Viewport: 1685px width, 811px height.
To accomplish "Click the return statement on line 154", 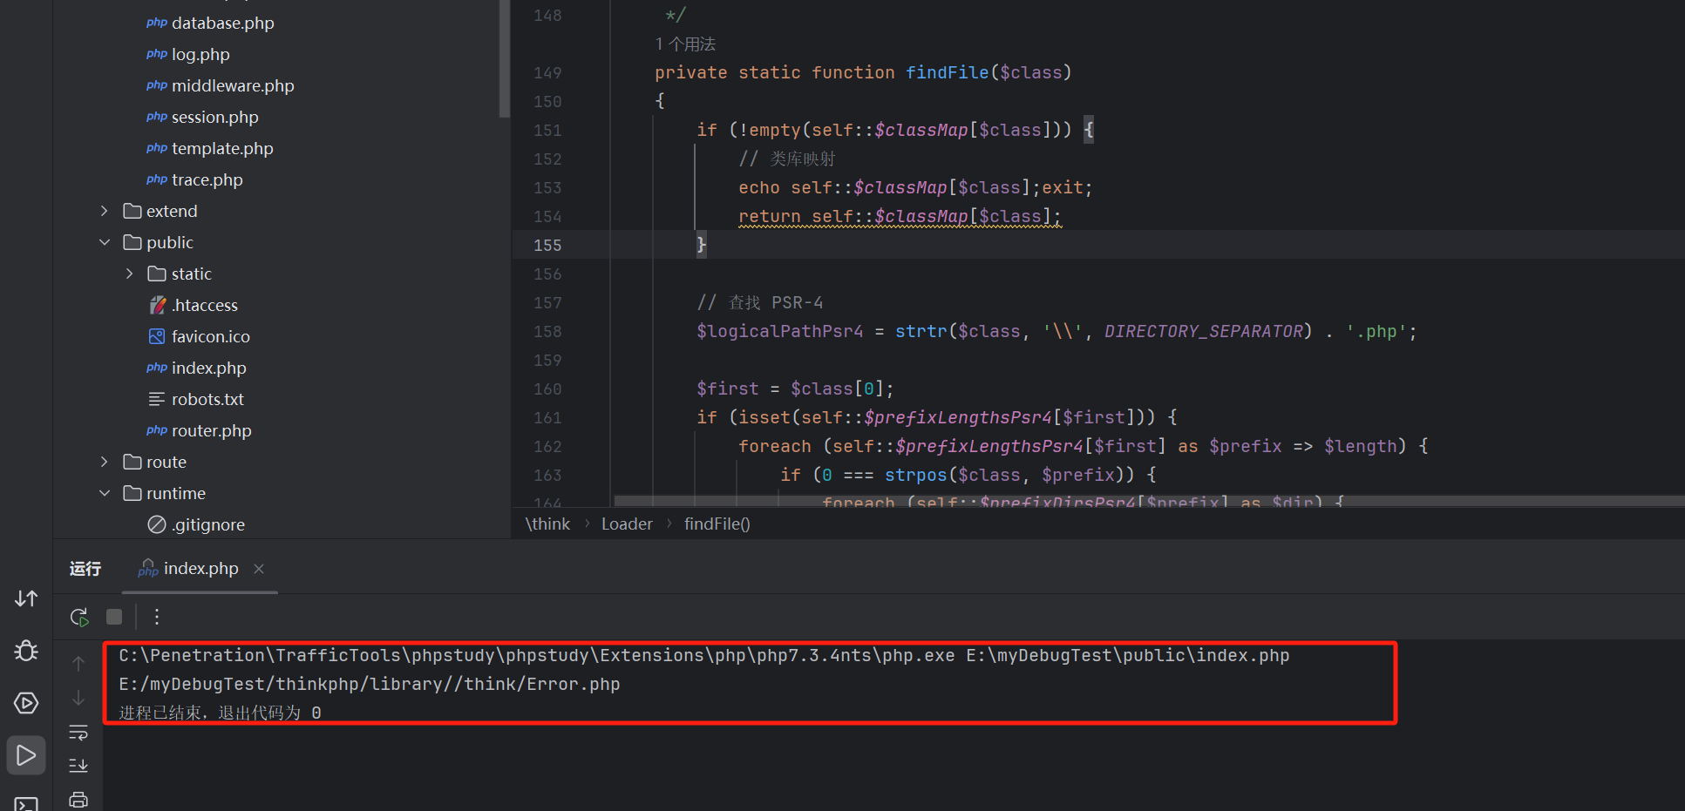I will [x=900, y=216].
